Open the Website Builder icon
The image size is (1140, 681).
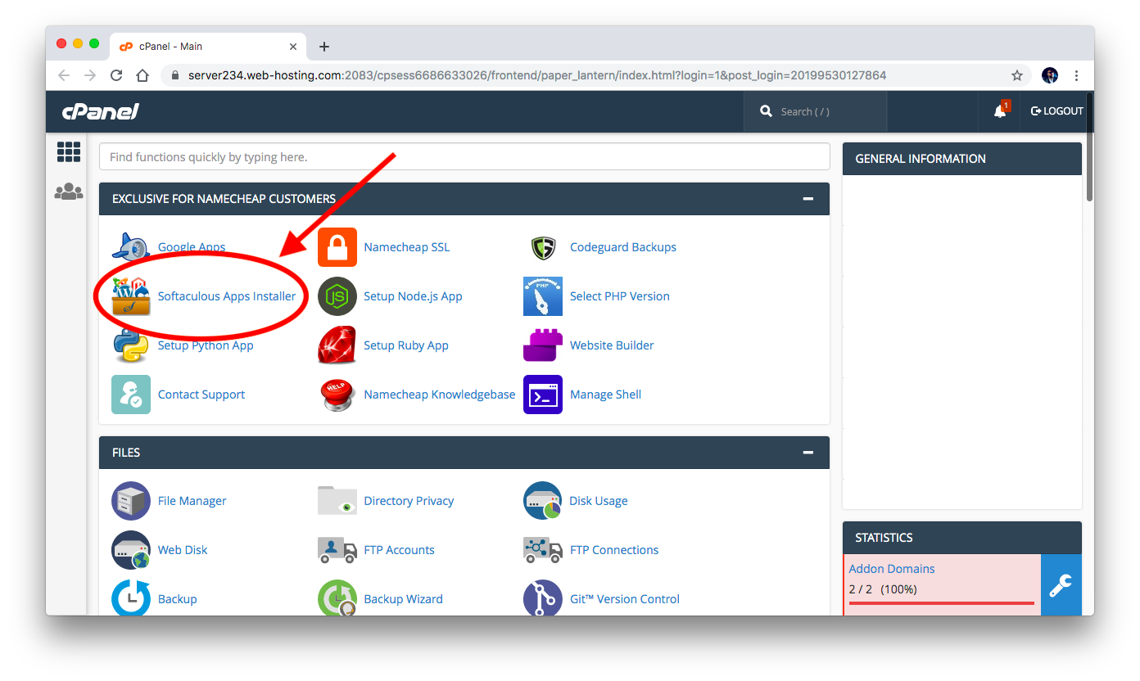pyautogui.click(x=543, y=345)
